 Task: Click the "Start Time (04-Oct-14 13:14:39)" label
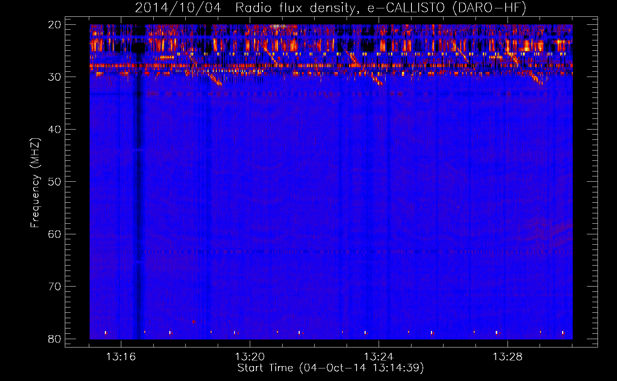[331, 368]
